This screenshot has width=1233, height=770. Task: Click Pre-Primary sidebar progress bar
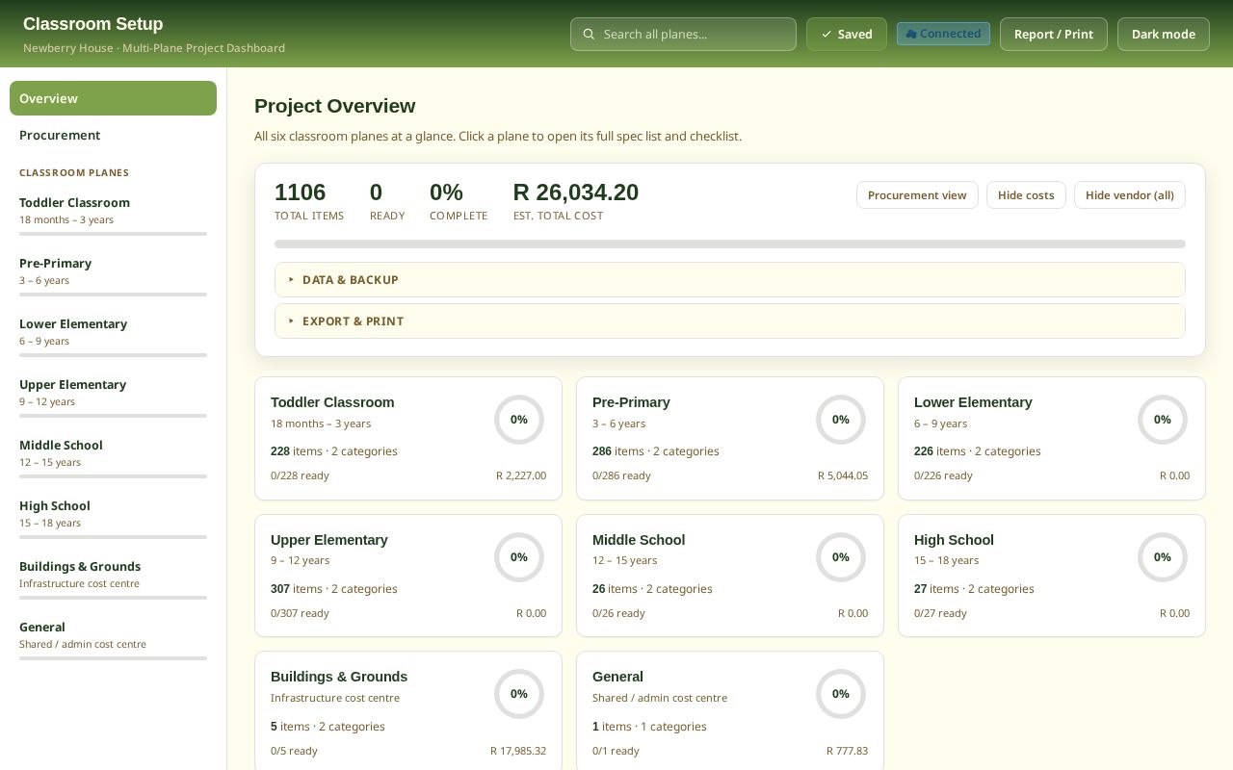pyautogui.click(x=113, y=295)
